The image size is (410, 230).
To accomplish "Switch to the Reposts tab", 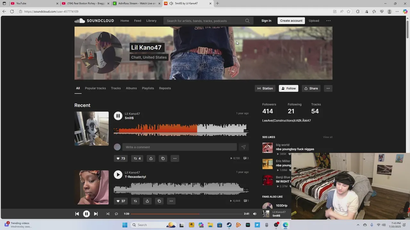I will point(165,88).
